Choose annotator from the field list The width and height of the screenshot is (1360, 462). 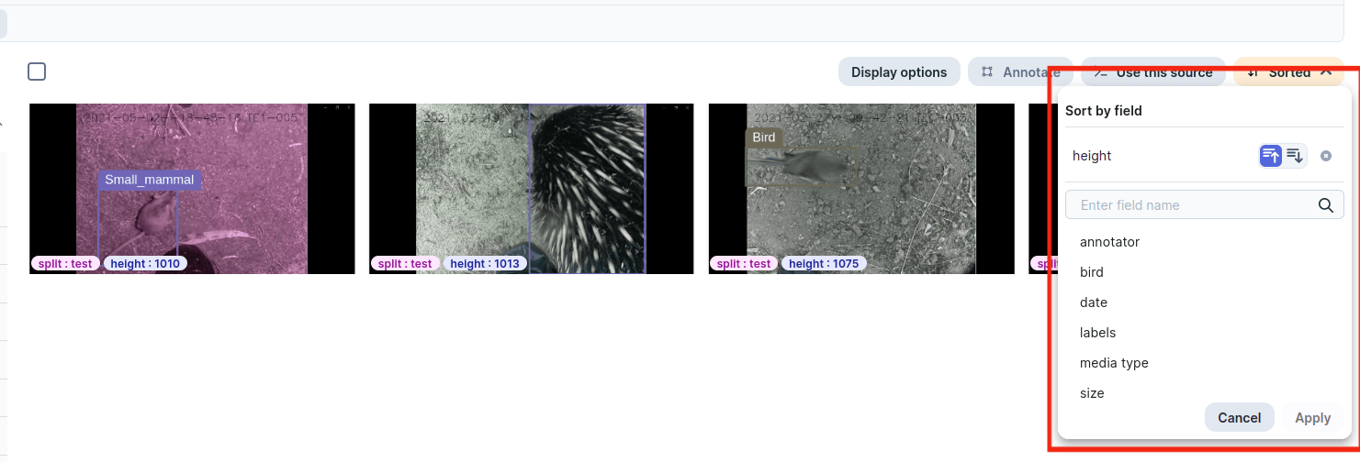pos(1109,242)
